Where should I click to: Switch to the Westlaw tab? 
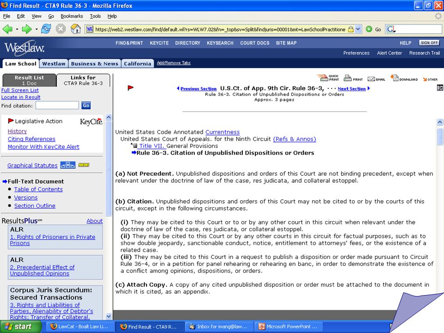click(54, 63)
